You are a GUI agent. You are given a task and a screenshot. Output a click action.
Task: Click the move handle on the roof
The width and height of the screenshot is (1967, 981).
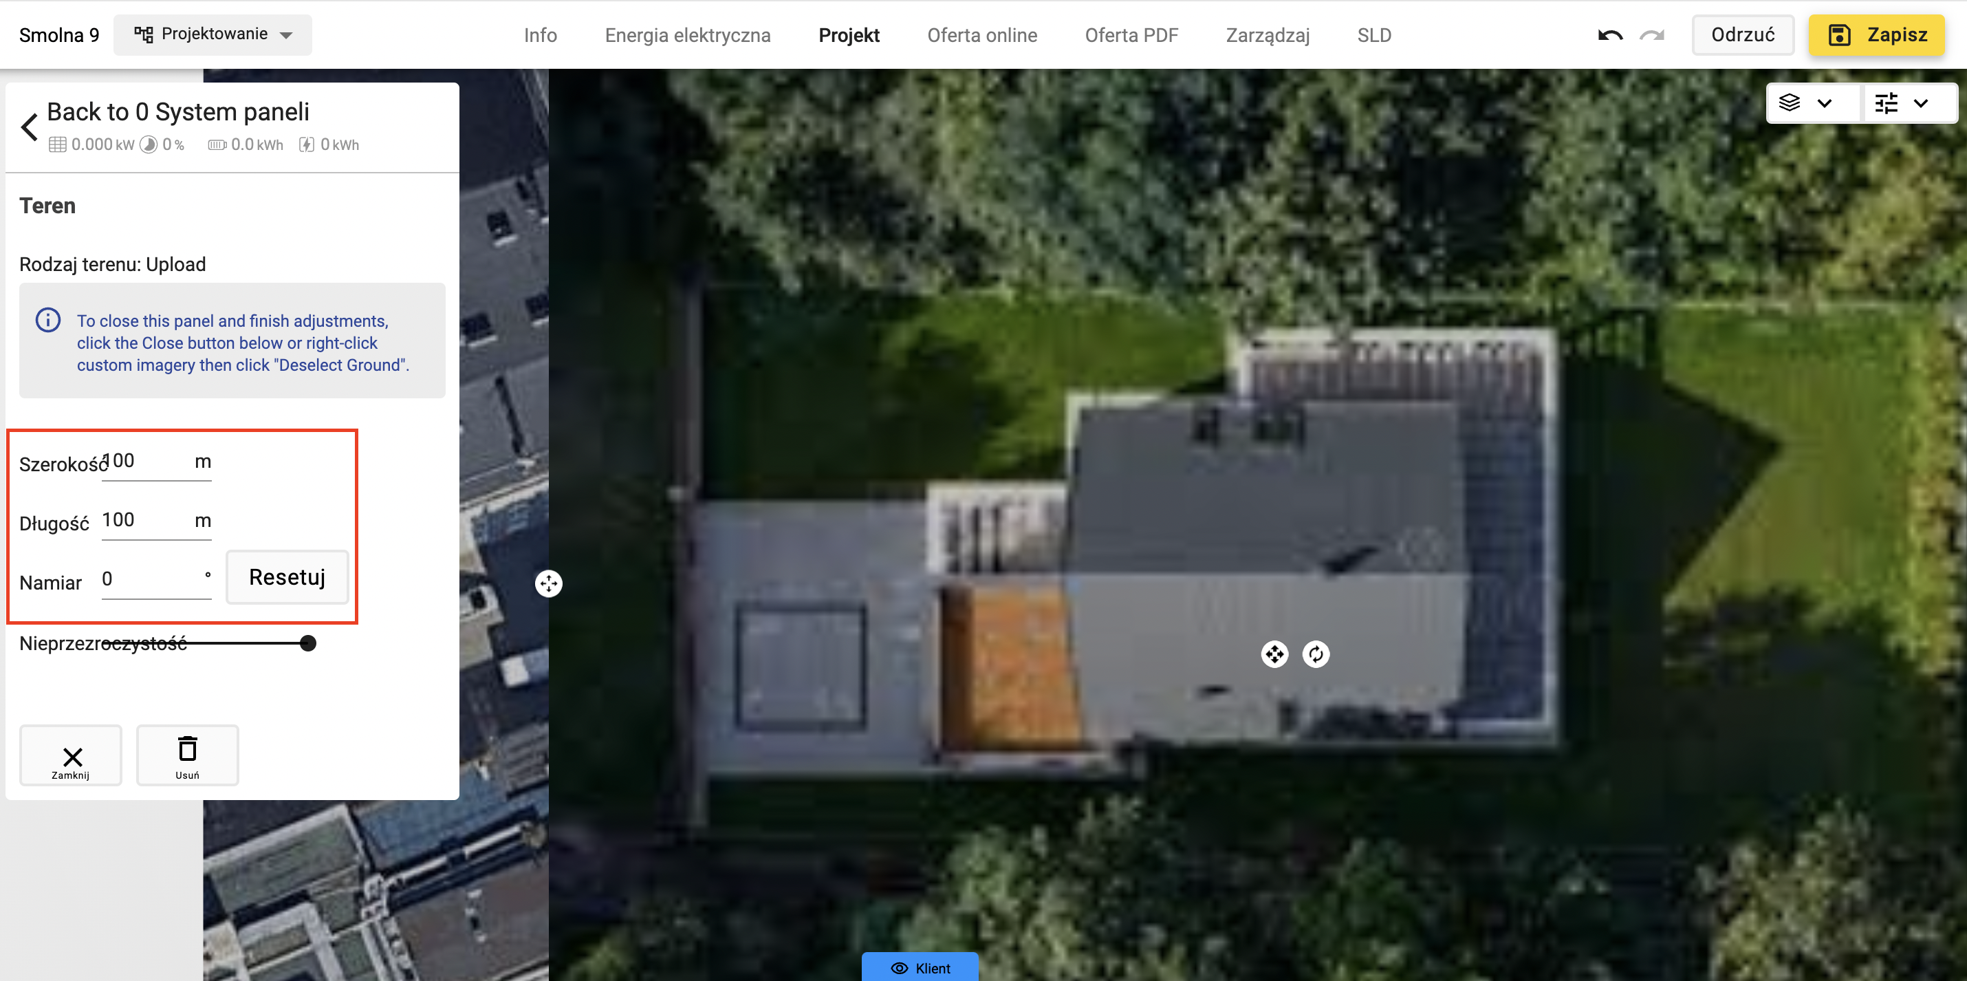click(1274, 654)
